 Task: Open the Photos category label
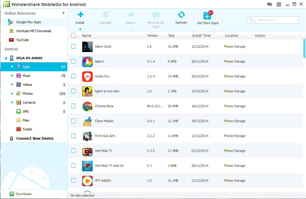pos(27,94)
